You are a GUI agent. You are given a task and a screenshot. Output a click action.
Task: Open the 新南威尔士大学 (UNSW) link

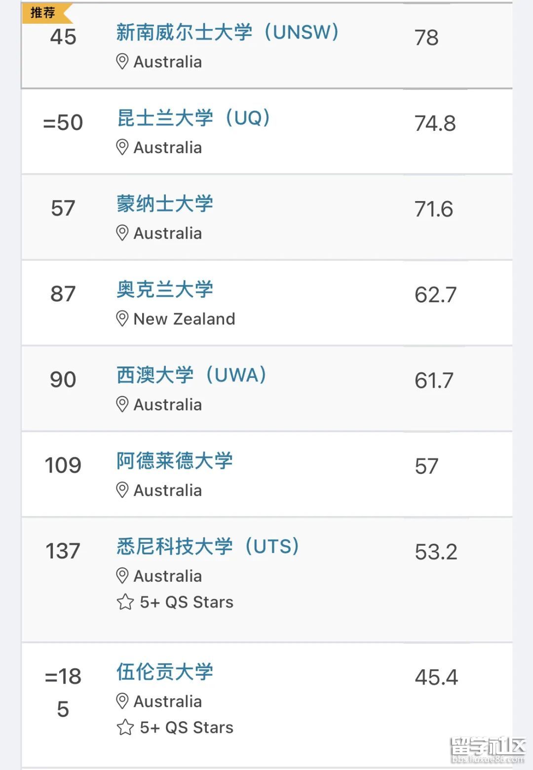[x=227, y=33]
